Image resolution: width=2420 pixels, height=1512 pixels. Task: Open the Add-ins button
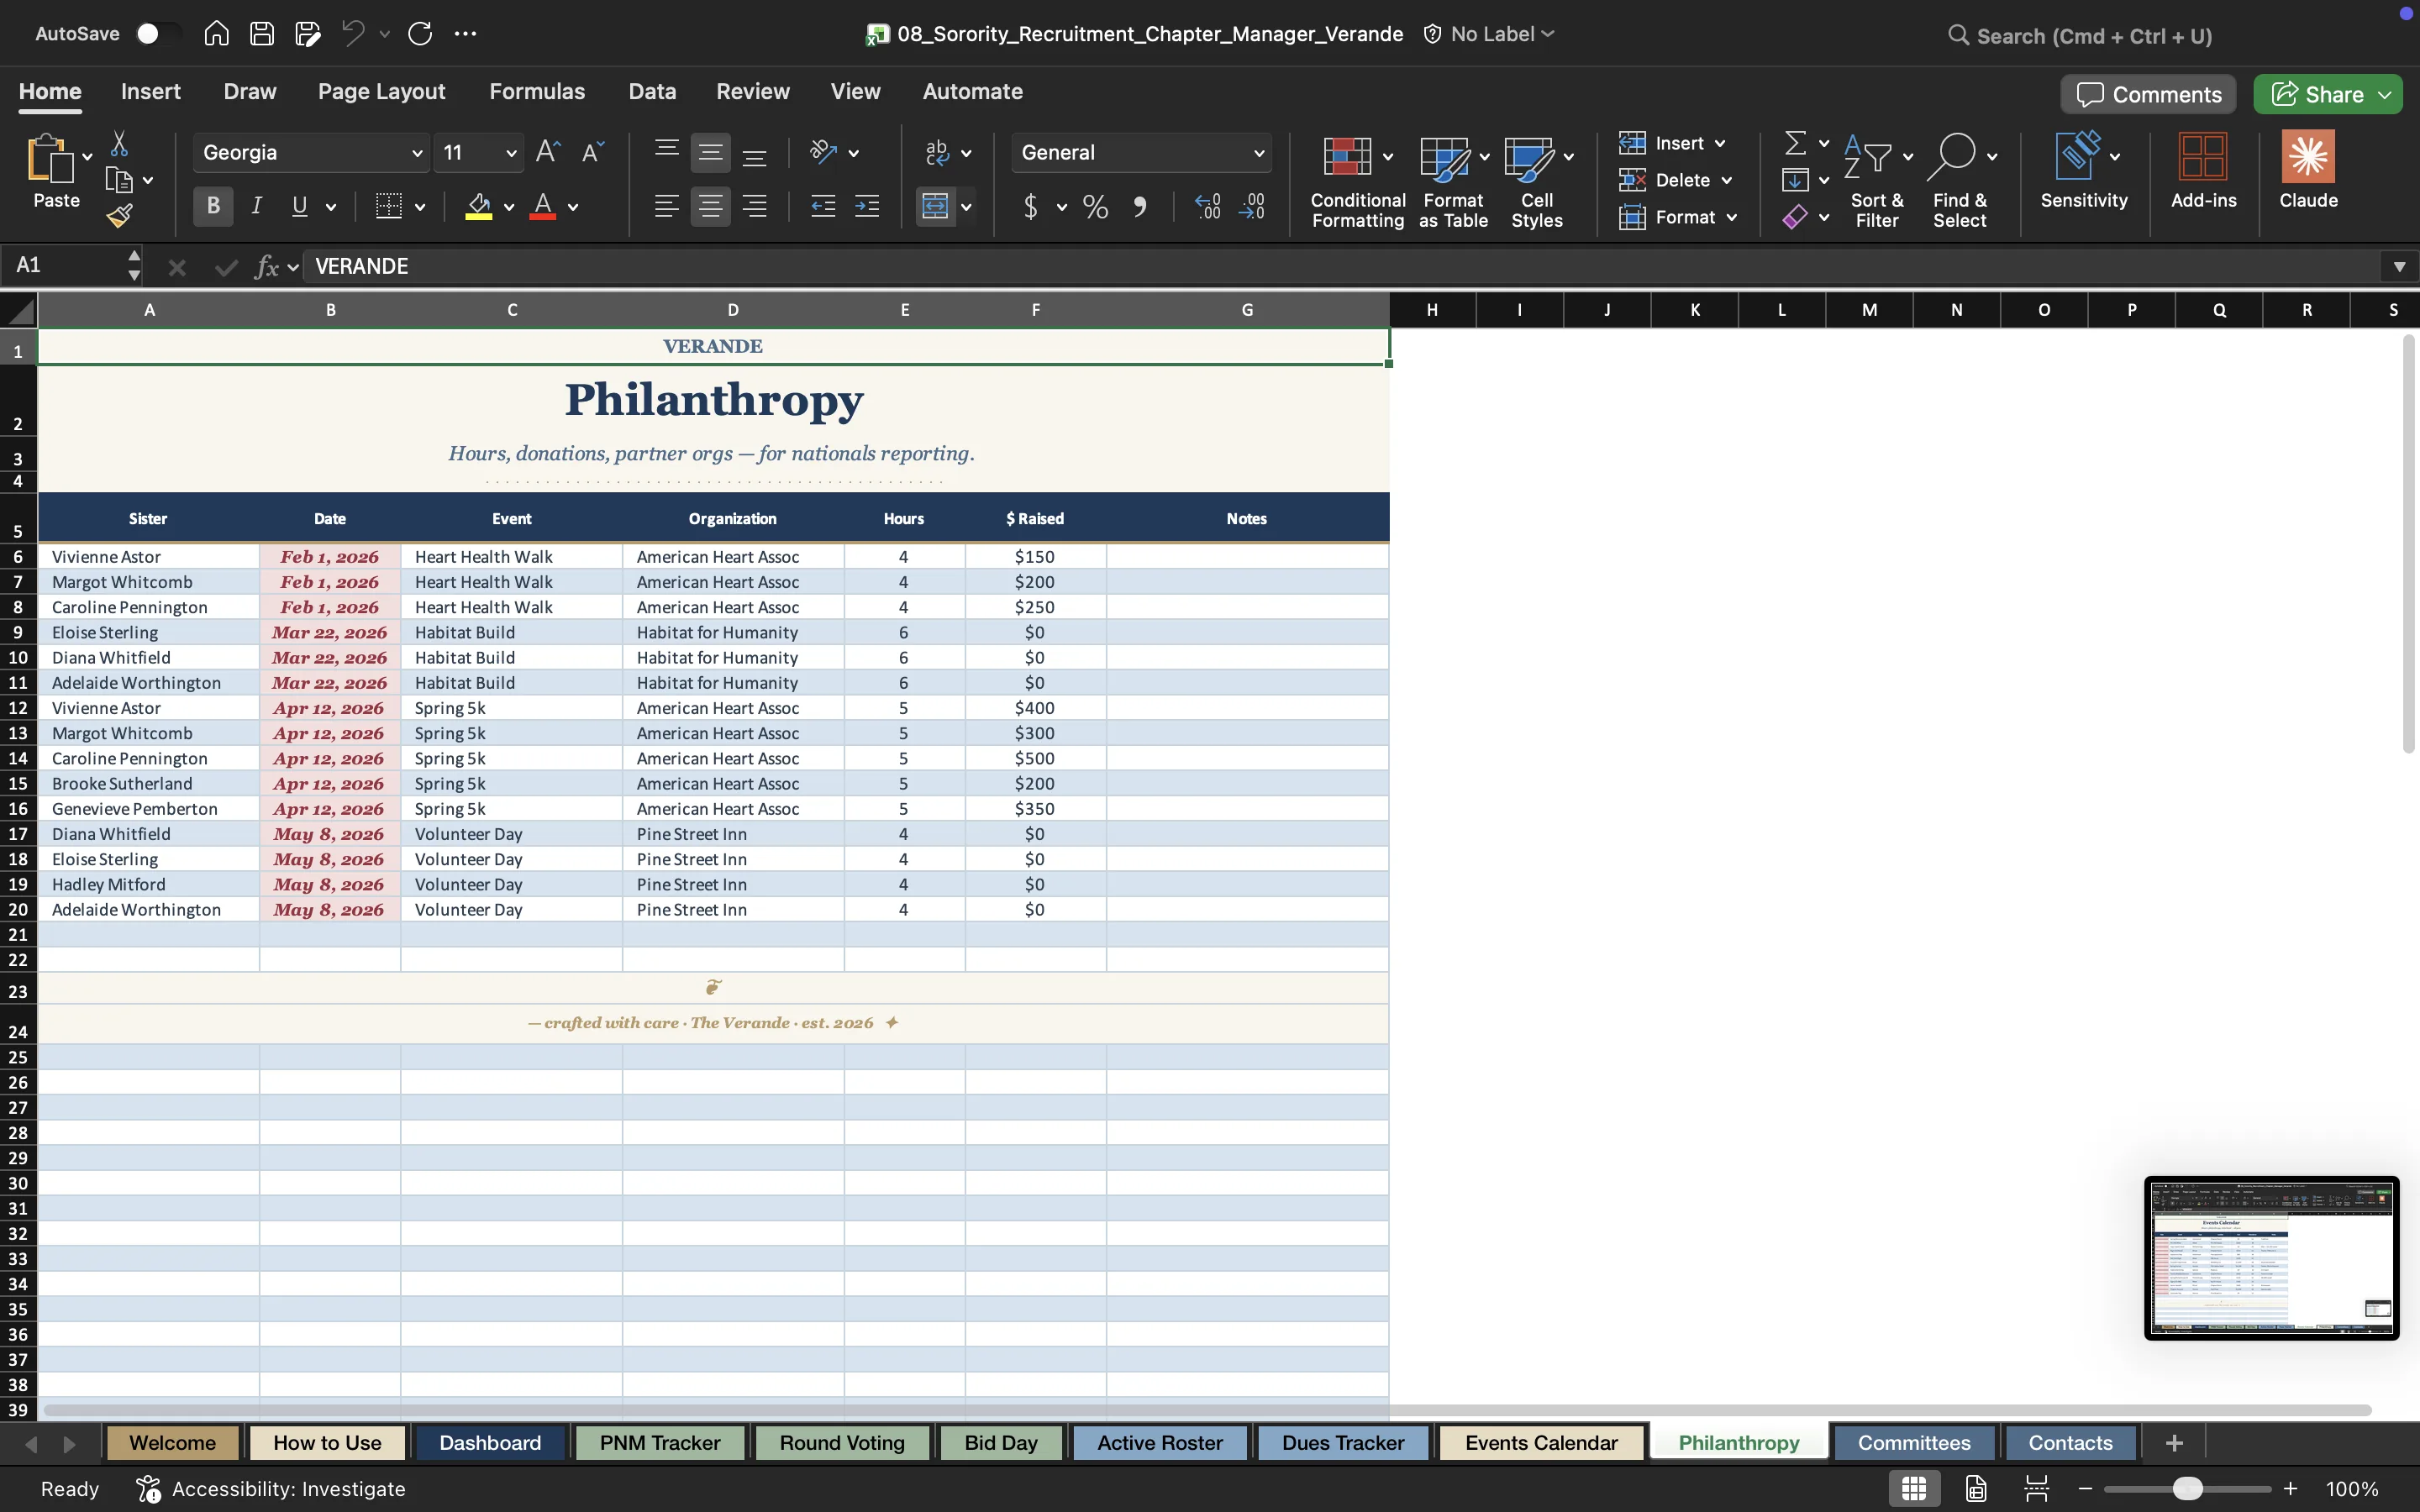point(2203,172)
